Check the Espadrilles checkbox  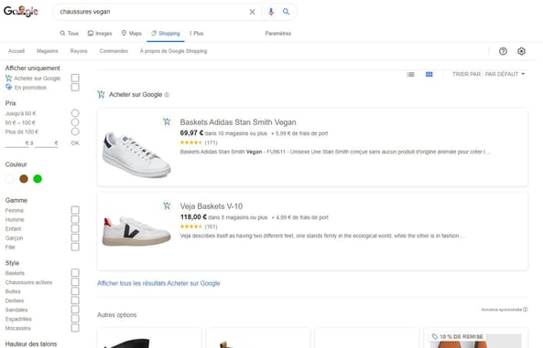(75, 319)
